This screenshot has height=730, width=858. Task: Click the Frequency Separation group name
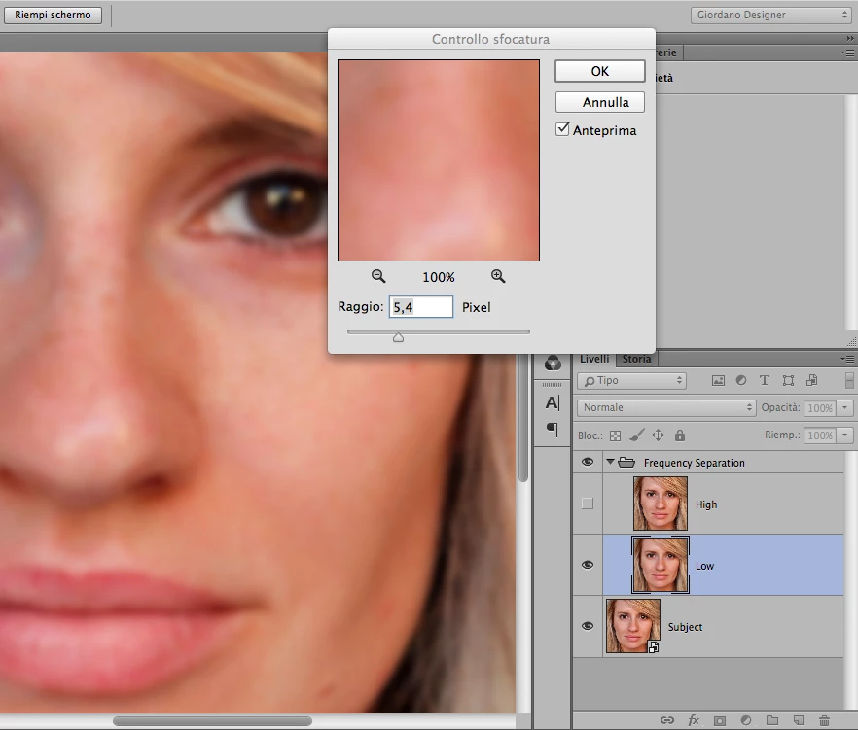coord(694,463)
